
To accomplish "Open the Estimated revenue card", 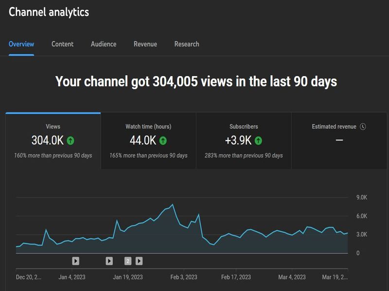I will pos(338,141).
